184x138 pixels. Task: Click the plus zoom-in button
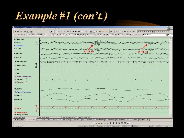point(108,123)
